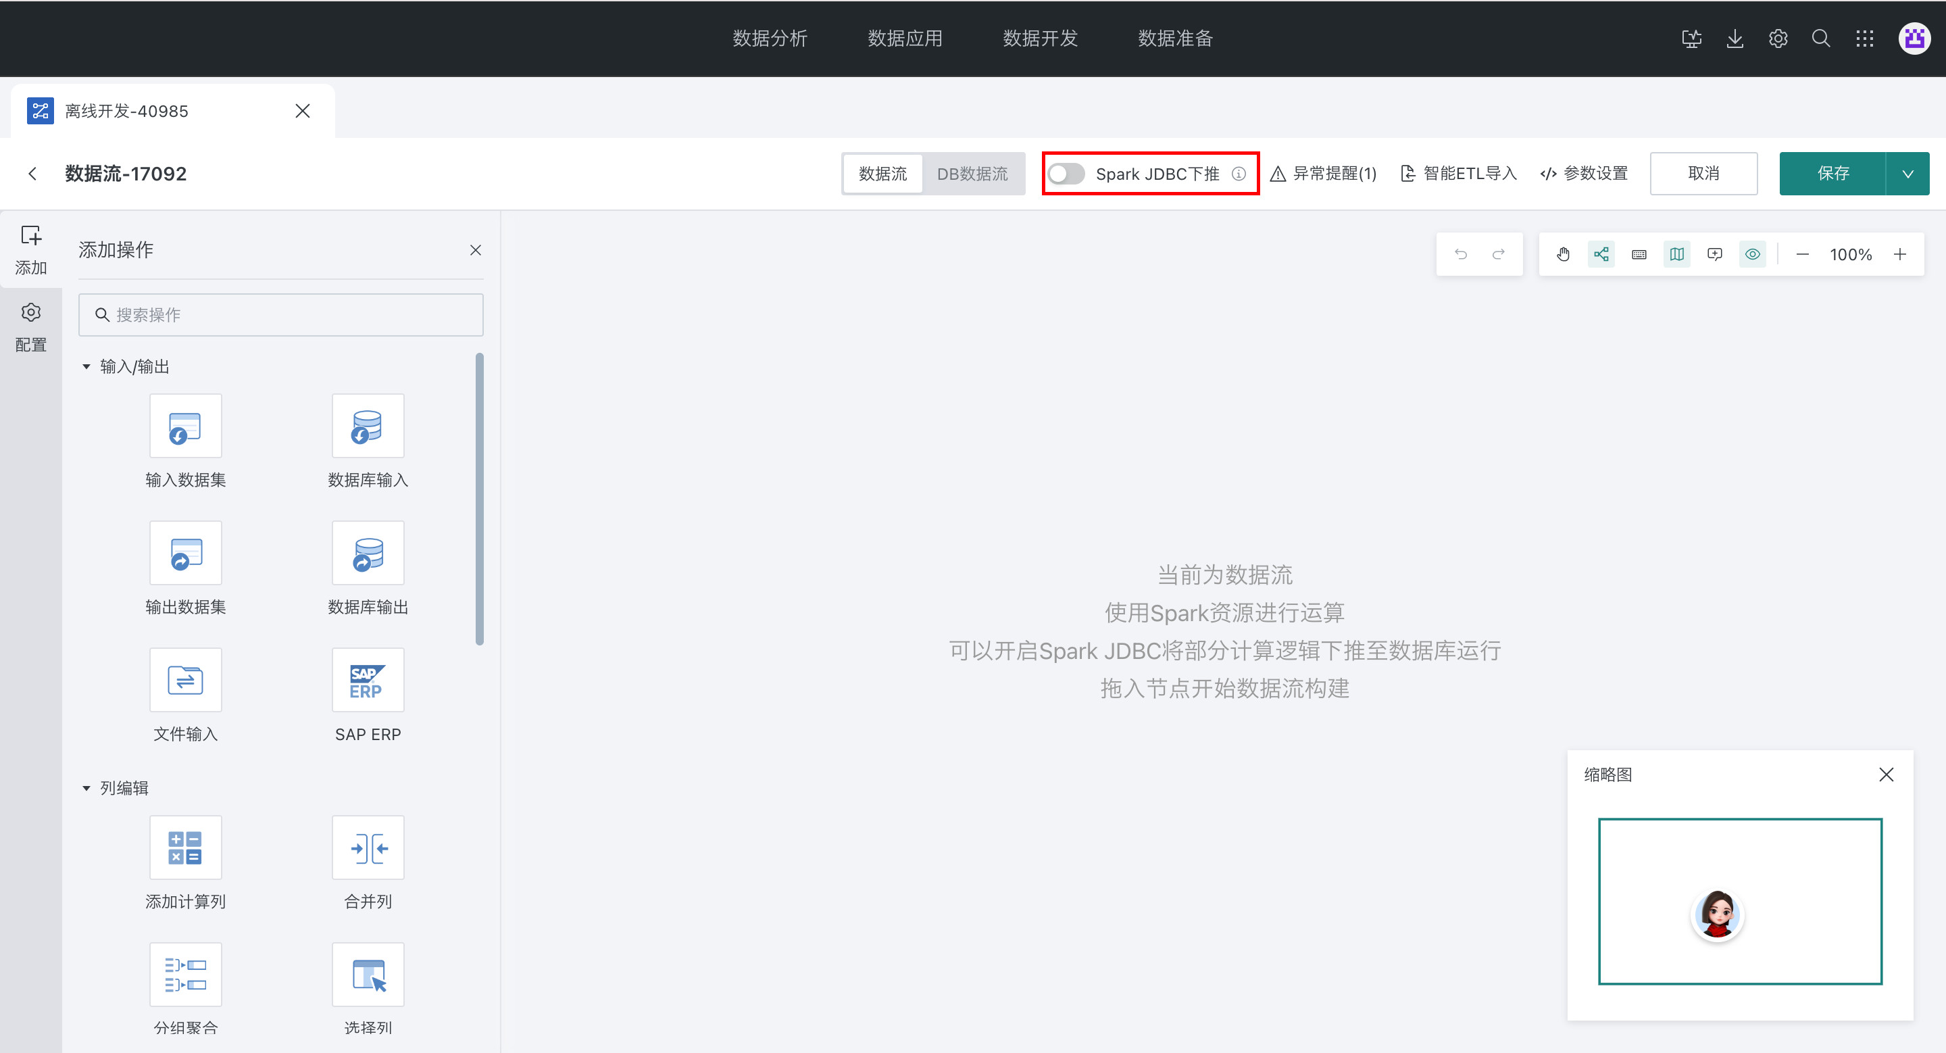The width and height of the screenshot is (1946, 1053).
Task: Click the 添加计算列 operation icon
Action: (185, 848)
